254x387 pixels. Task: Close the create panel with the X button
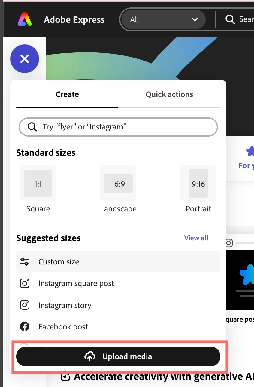click(x=25, y=59)
